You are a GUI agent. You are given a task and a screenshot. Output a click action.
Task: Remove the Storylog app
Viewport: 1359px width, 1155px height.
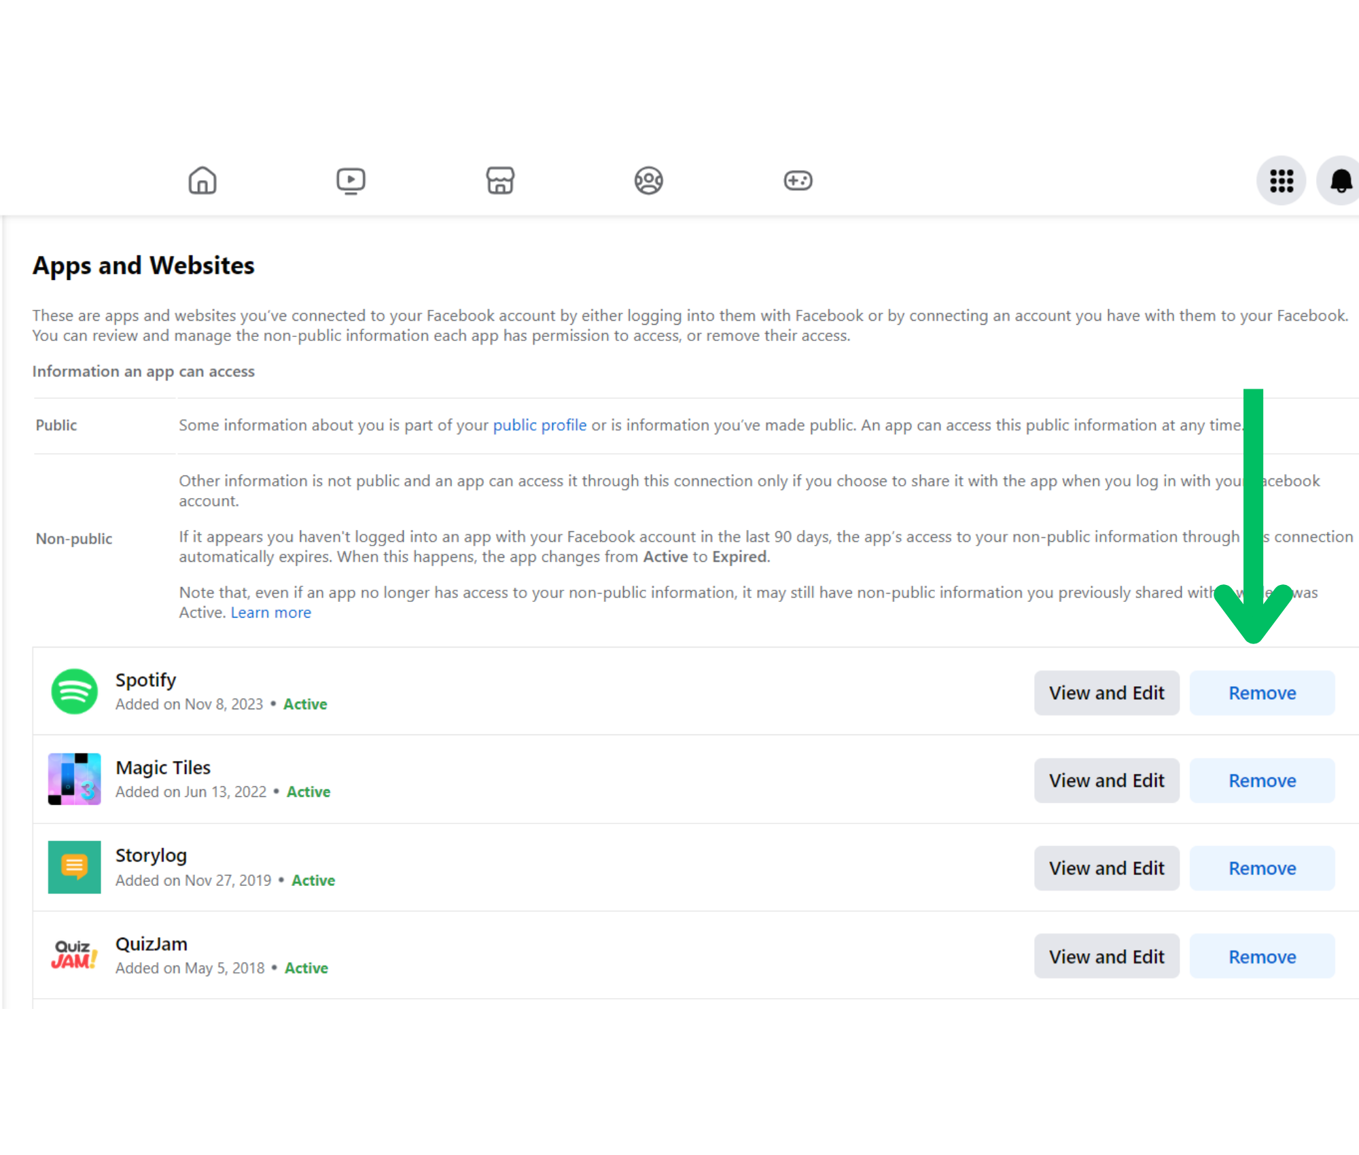click(x=1262, y=868)
